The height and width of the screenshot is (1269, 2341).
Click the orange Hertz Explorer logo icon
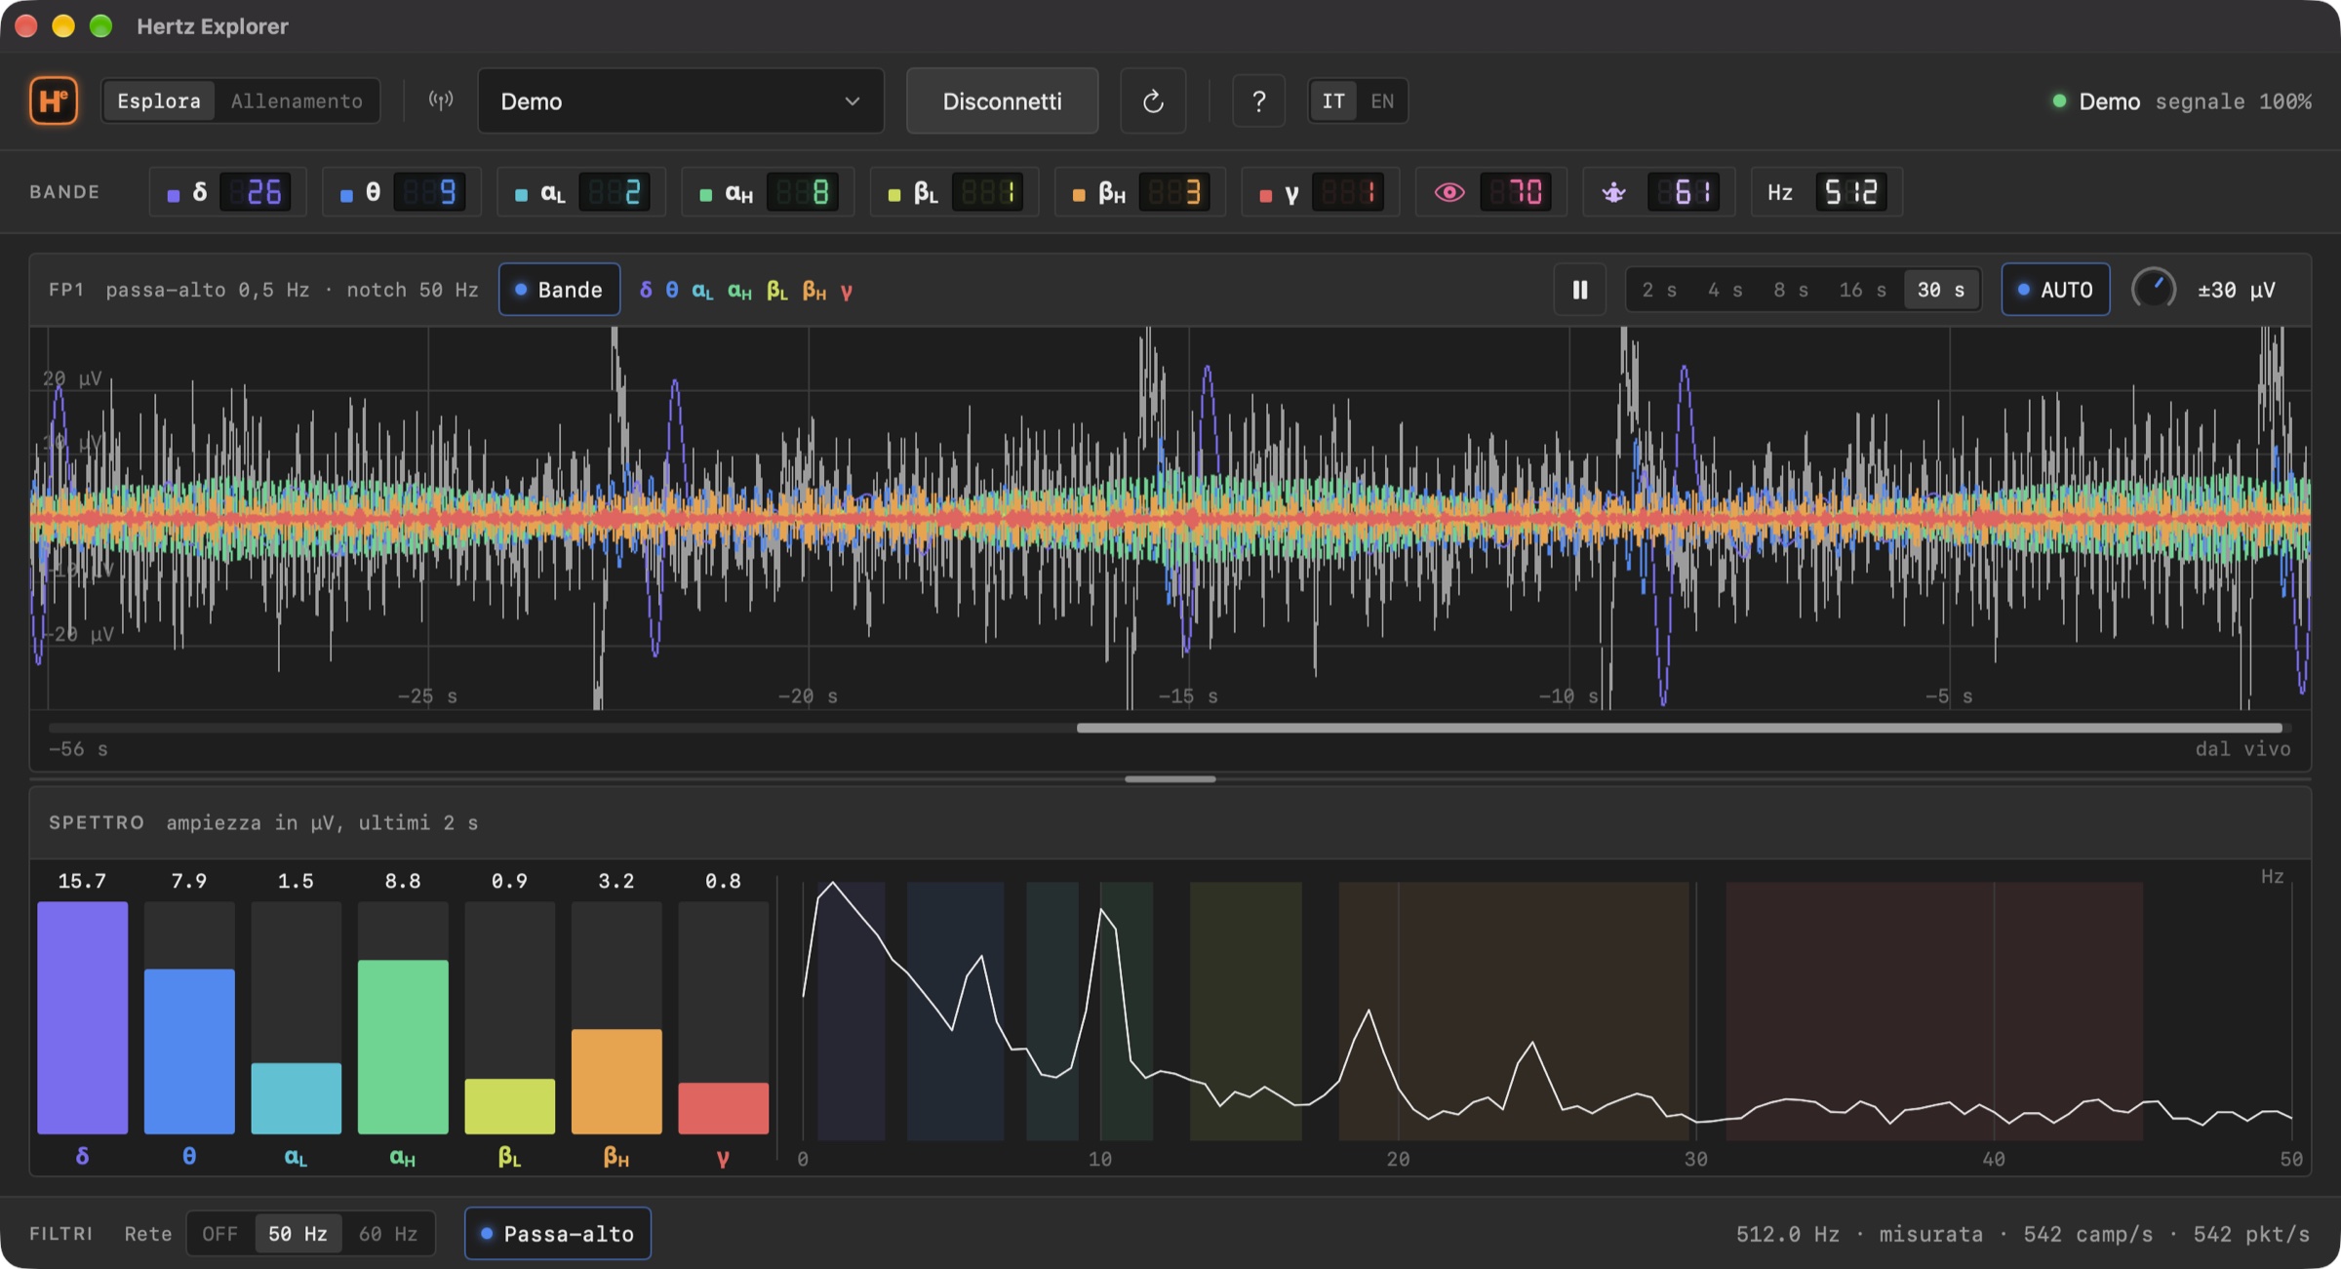click(x=54, y=100)
